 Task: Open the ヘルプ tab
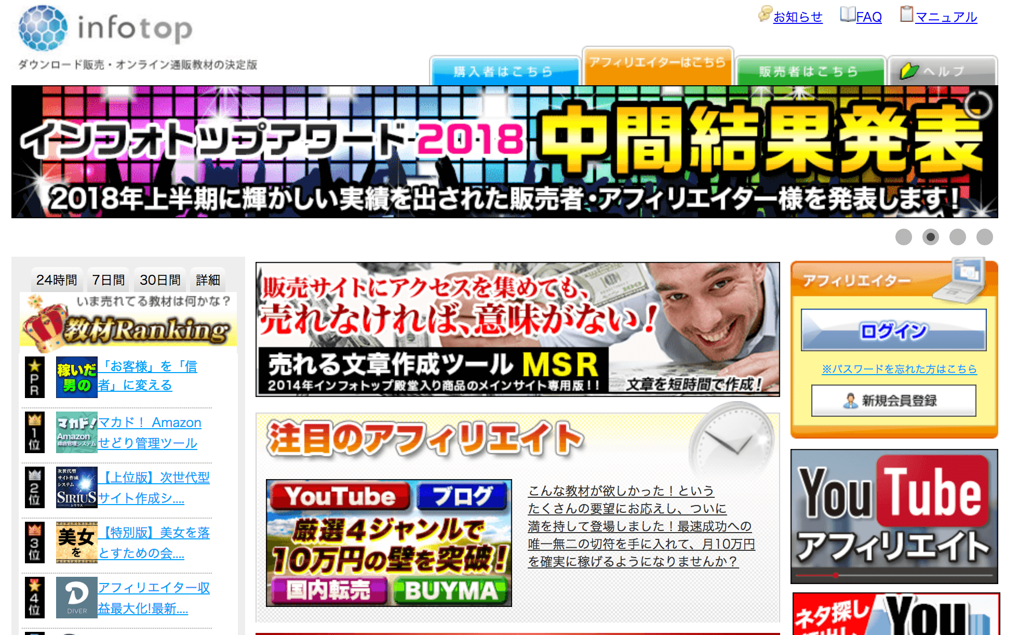(942, 71)
